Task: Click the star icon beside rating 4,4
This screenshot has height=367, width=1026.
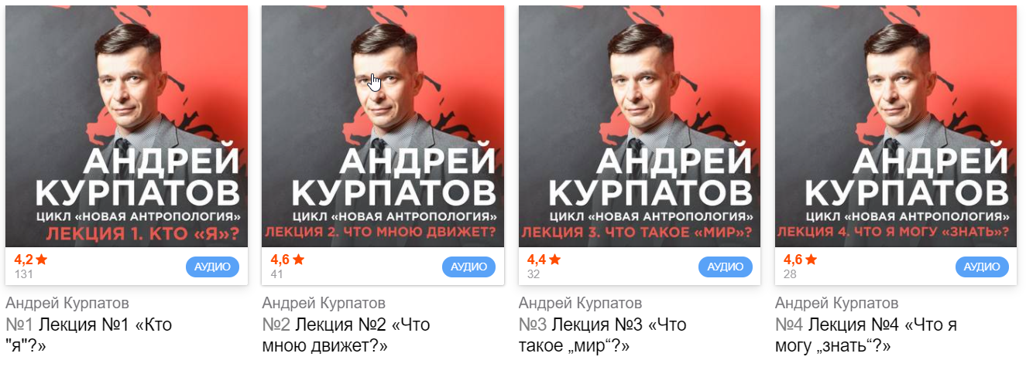Action: coord(554,259)
